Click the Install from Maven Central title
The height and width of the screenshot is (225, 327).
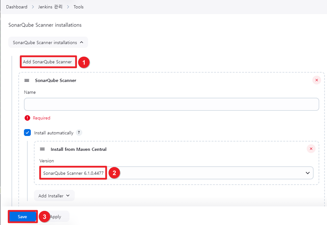point(78,149)
